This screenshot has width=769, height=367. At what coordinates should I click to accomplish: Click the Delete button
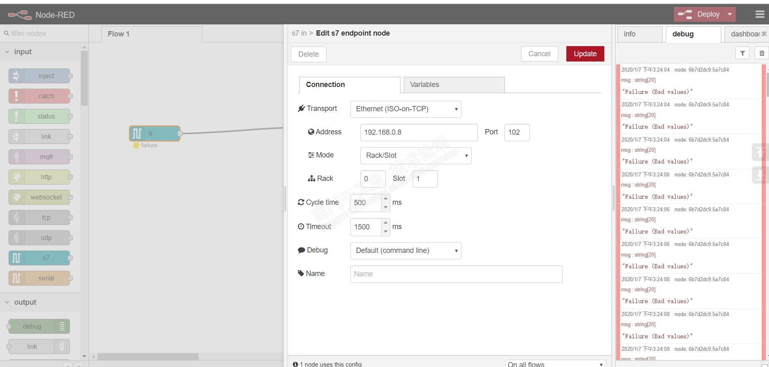click(309, 54)
